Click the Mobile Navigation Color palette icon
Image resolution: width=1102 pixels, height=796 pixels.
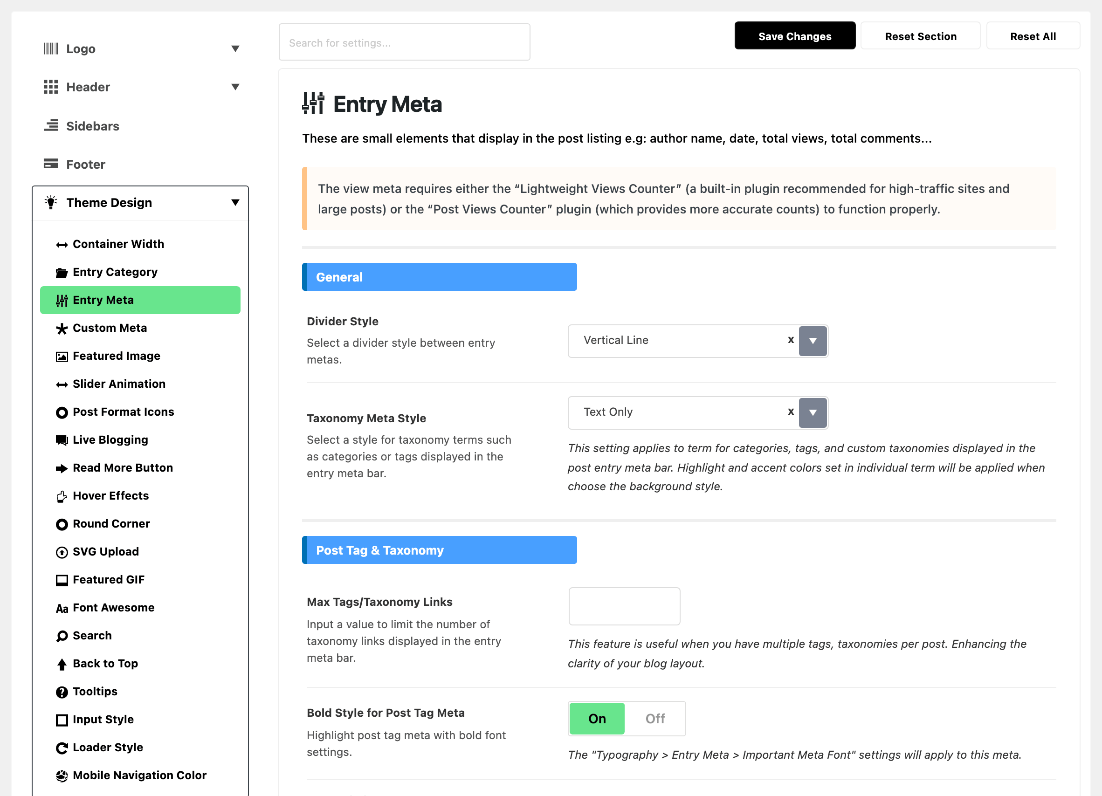(62, 776)
